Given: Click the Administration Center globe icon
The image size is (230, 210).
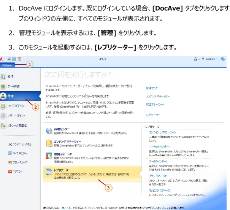Looking at the screenshot, I should pyautogui.click(x=49, y=131).
